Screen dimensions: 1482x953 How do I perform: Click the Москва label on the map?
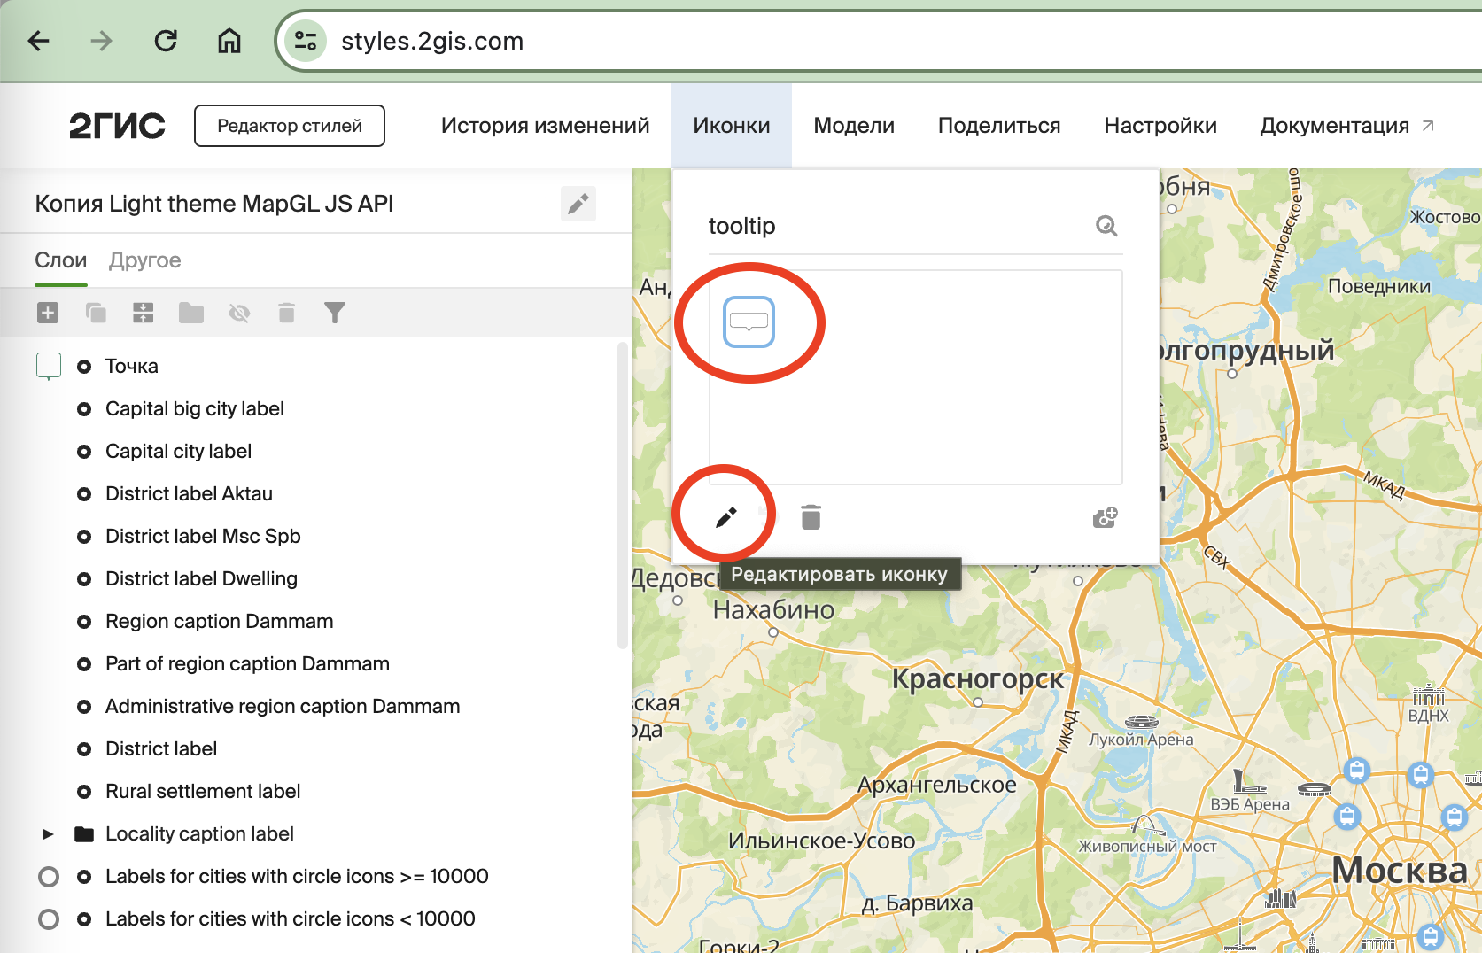(x=1400, y=871)
